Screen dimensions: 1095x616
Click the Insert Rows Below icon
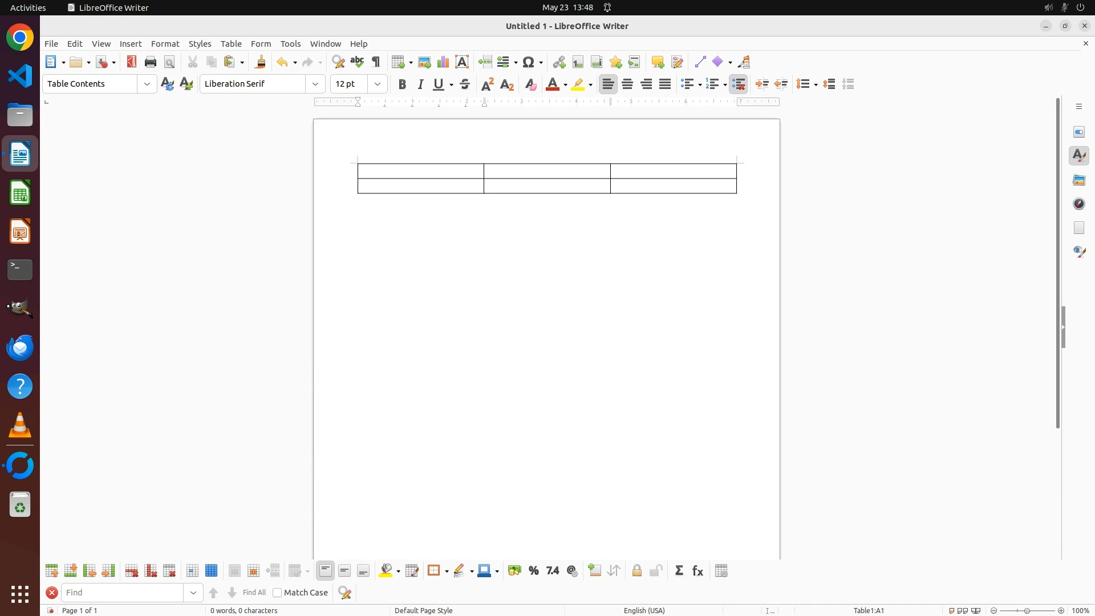(71, 571)
